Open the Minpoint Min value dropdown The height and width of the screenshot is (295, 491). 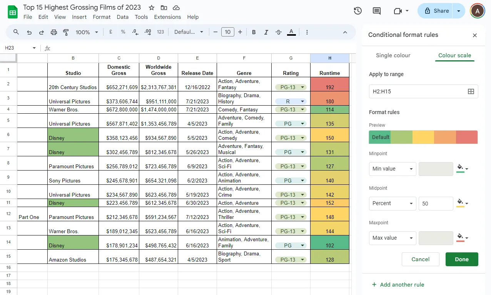pyautogui.click(x=392, y=169)
